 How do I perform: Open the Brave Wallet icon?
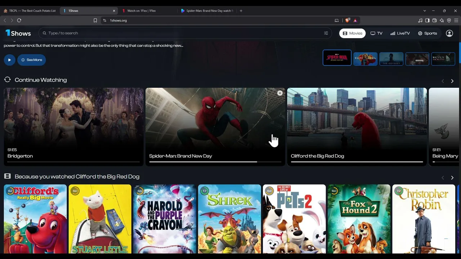pyautogui.click(x=434, y=21)
